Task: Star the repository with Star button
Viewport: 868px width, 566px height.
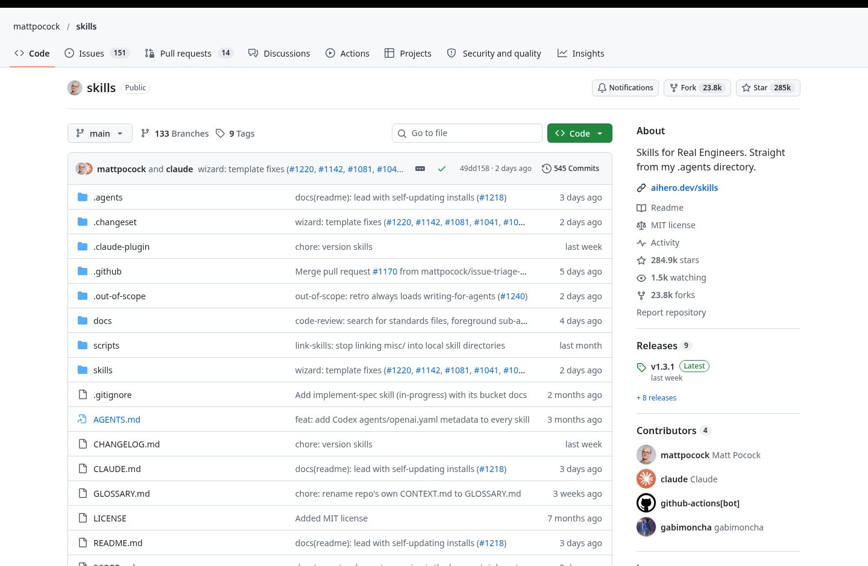Action: point(768,88)
